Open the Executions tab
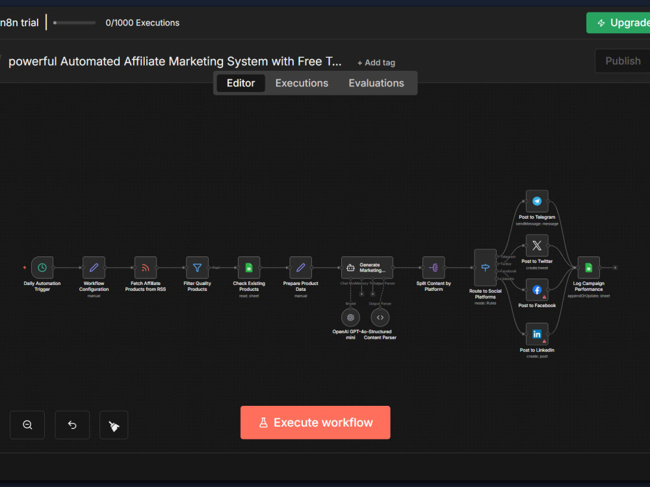 coord(302,83)
